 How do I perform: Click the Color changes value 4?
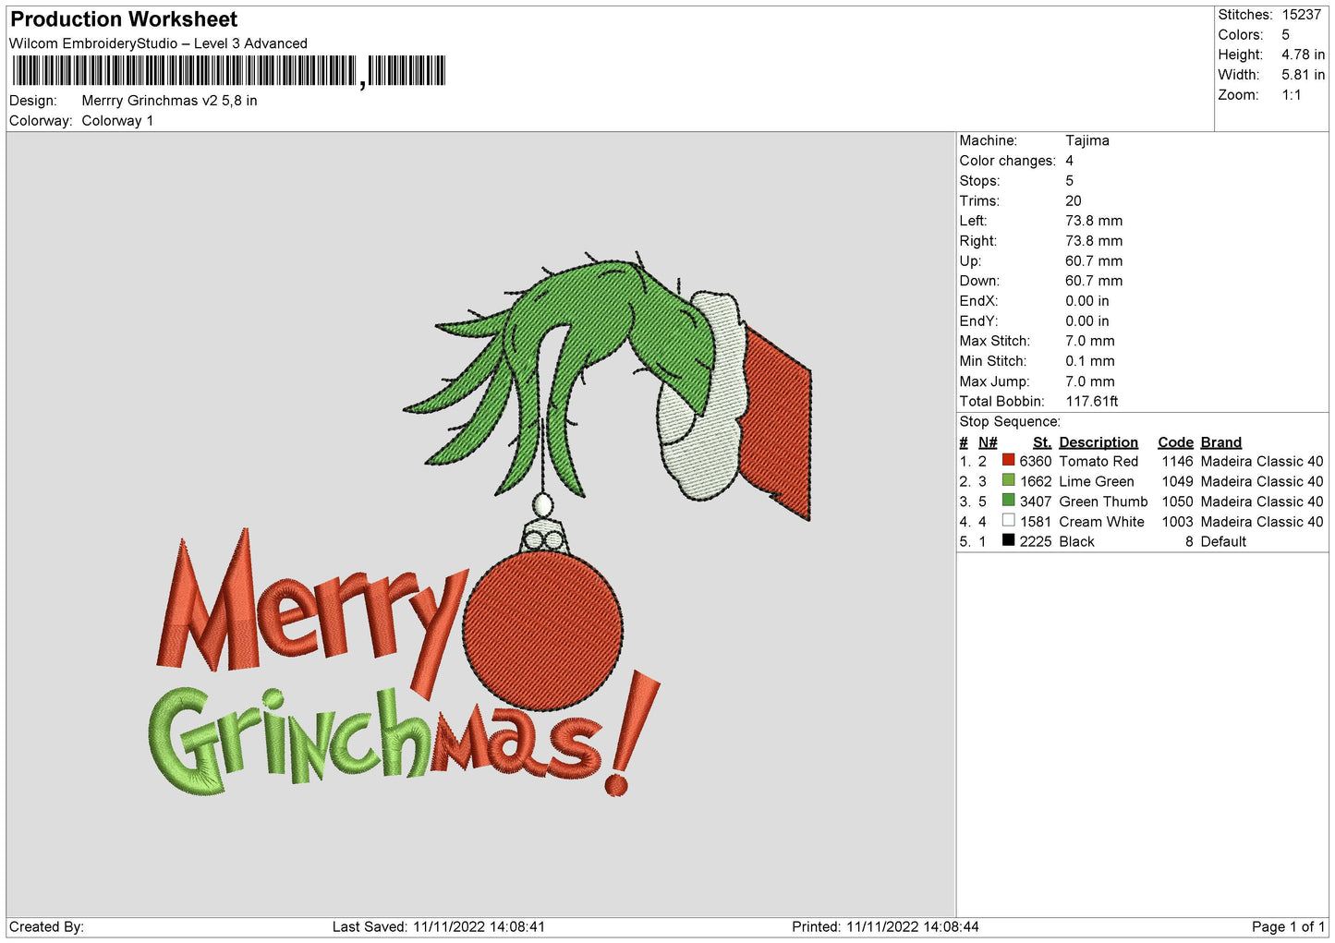[1070, 161]
